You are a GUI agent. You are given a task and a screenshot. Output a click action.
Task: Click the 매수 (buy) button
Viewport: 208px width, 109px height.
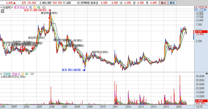pyautogui.click(x=164, y=3)
